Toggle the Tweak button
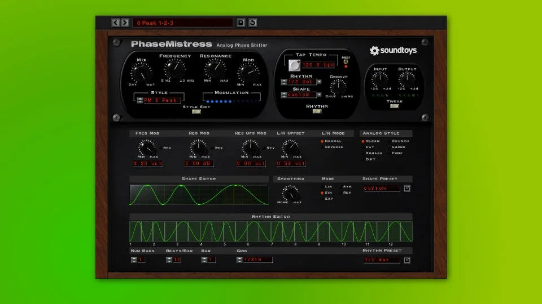This screenshot has height=304, width=542. (395, 106)
